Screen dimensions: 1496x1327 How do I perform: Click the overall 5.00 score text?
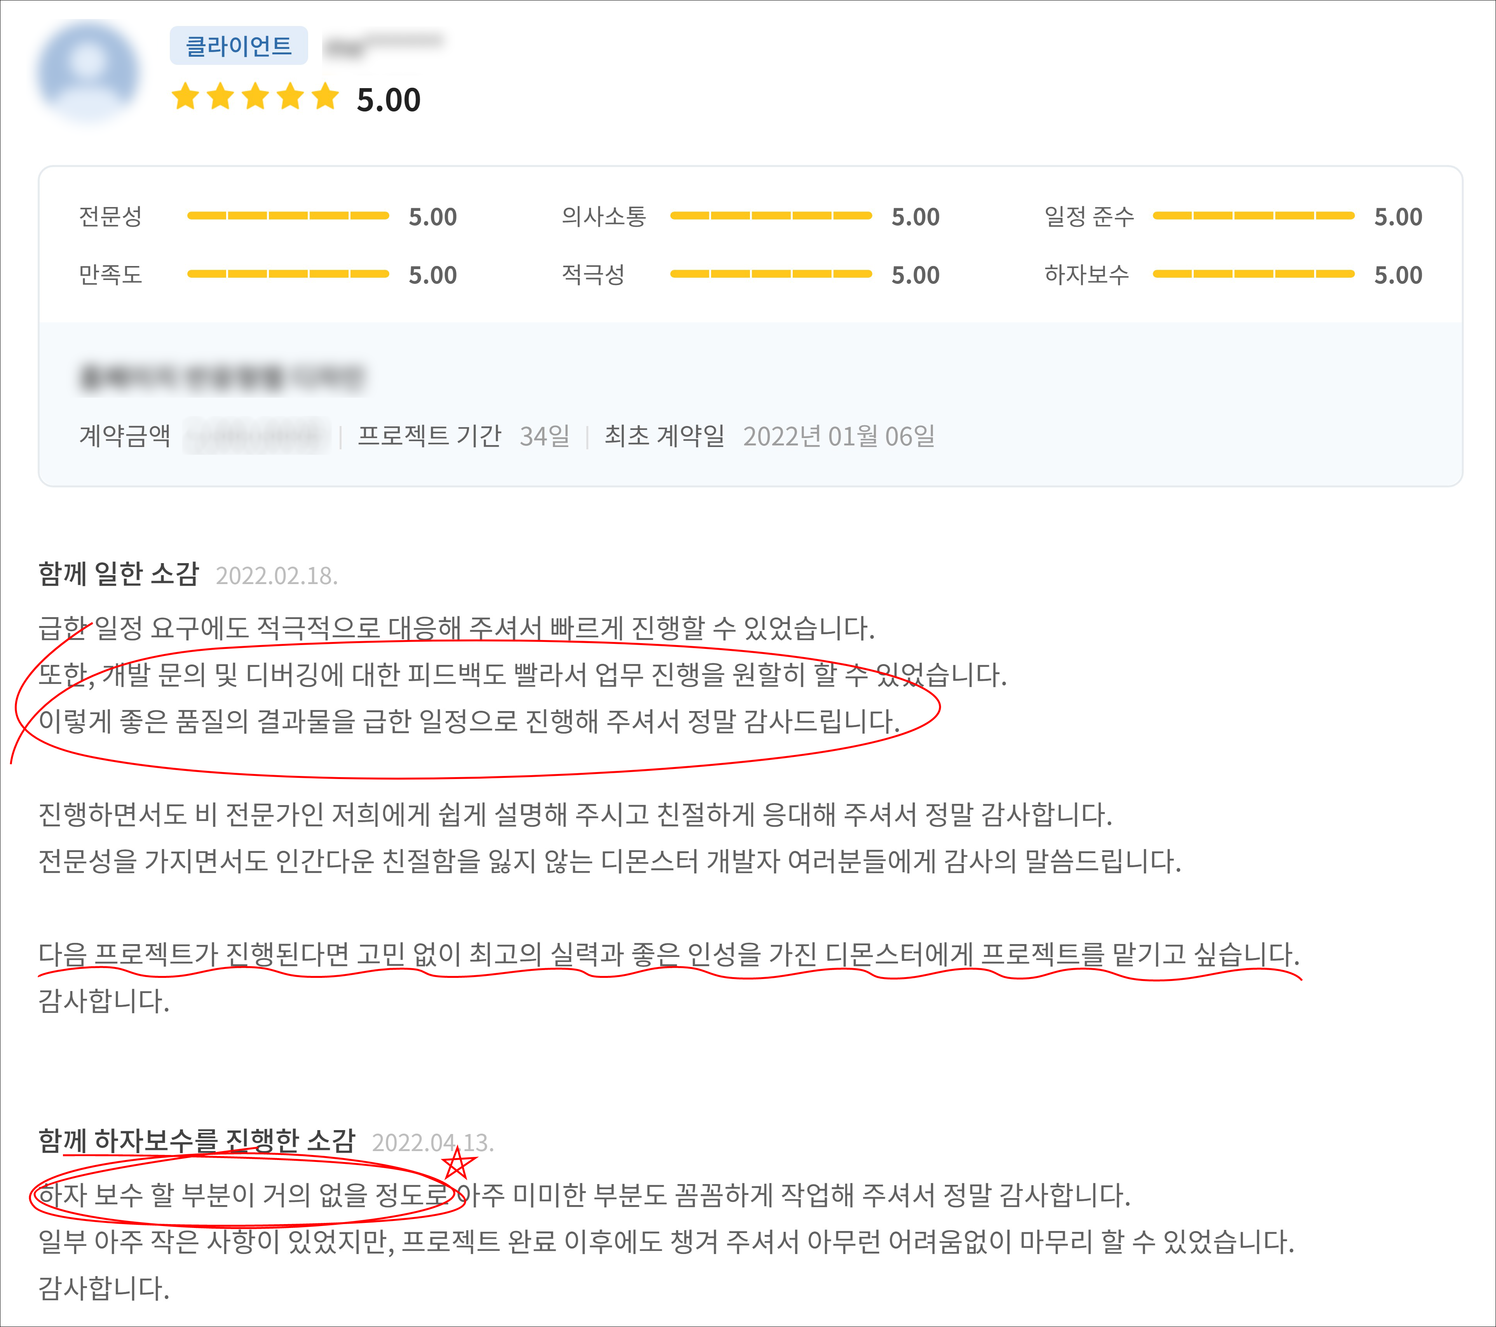pos(388,100)
